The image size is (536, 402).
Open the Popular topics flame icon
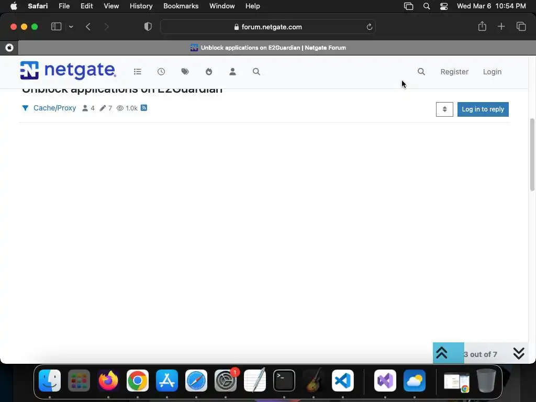209,72
